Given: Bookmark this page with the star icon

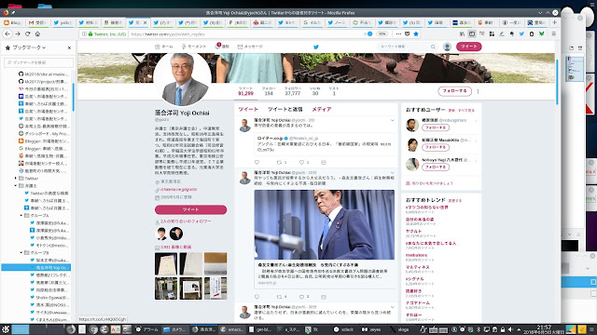Looking at the screenshot, I should click(416, 33).
